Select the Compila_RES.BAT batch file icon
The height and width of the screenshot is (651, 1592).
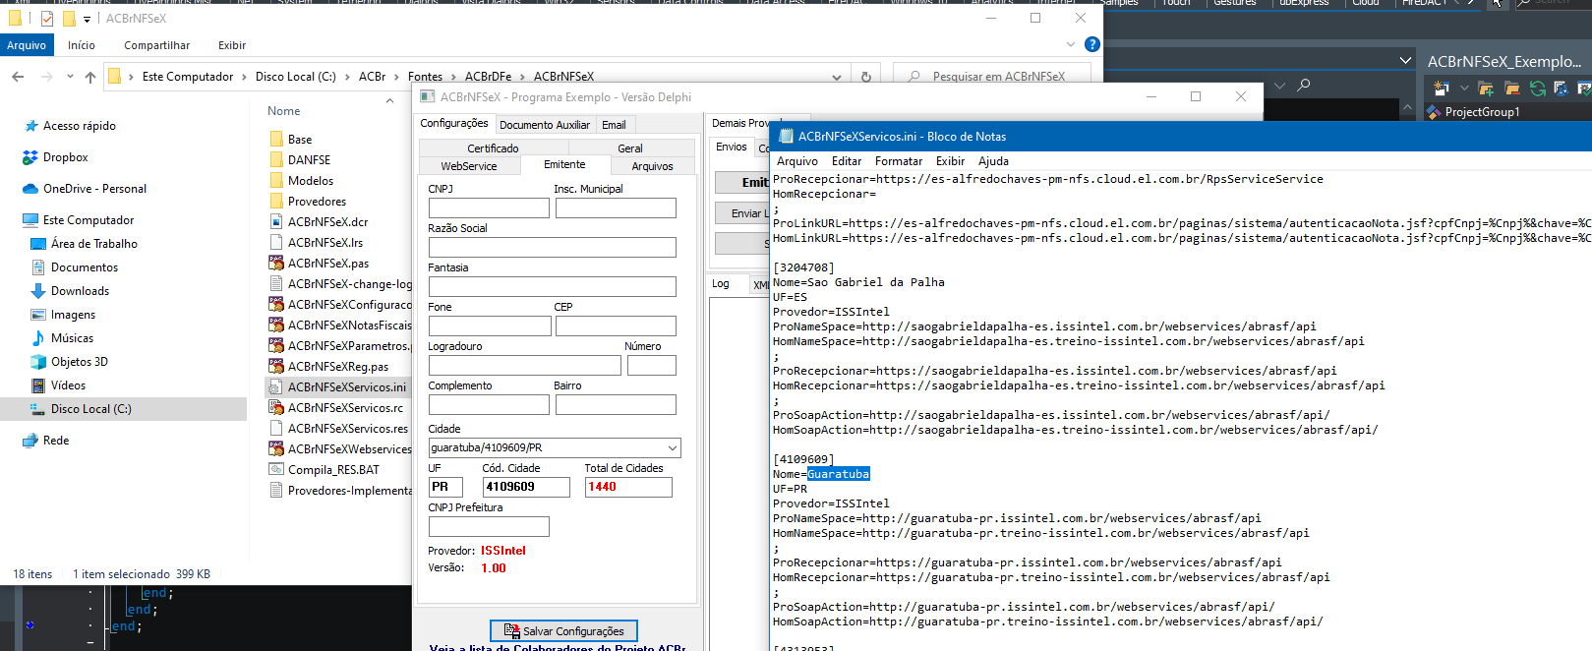coord(276,470)
